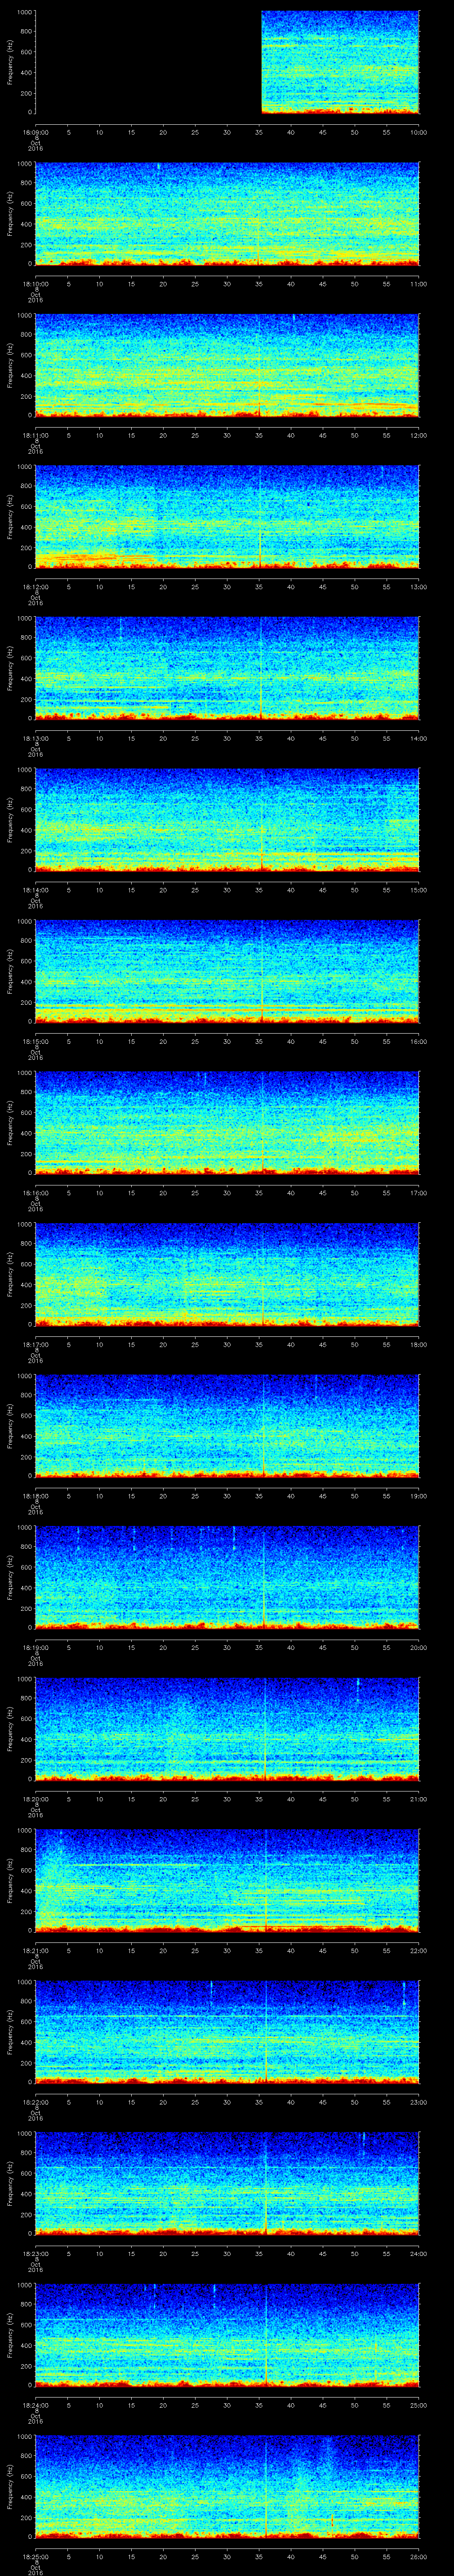This screenshot has height=2576, width=454.
Task: Click the 16:00 end time label
Action: point(418,1041)
